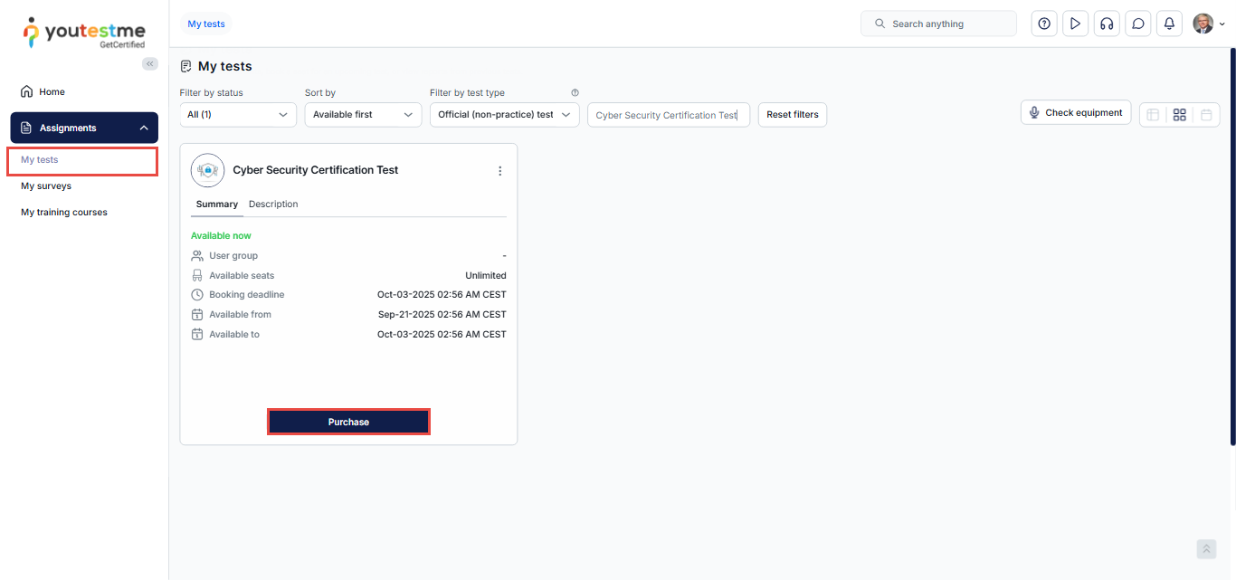The height and width of the screenshot is (580, 1236).
Task: Open My surveys in sidebar
Action: [46, 186]
